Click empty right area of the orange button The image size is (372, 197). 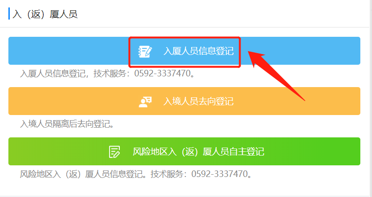pyautogui.click(x=296, y=101)
